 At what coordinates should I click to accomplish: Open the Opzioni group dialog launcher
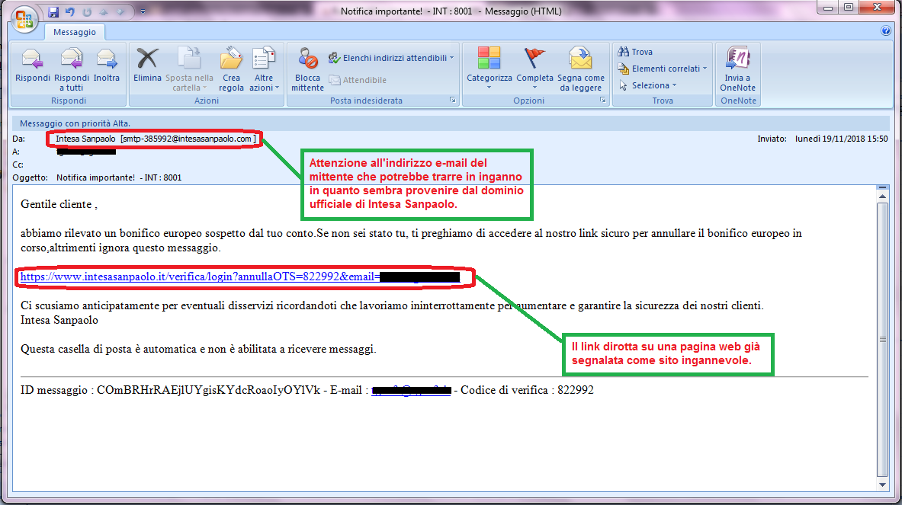[x=603, y=101]
